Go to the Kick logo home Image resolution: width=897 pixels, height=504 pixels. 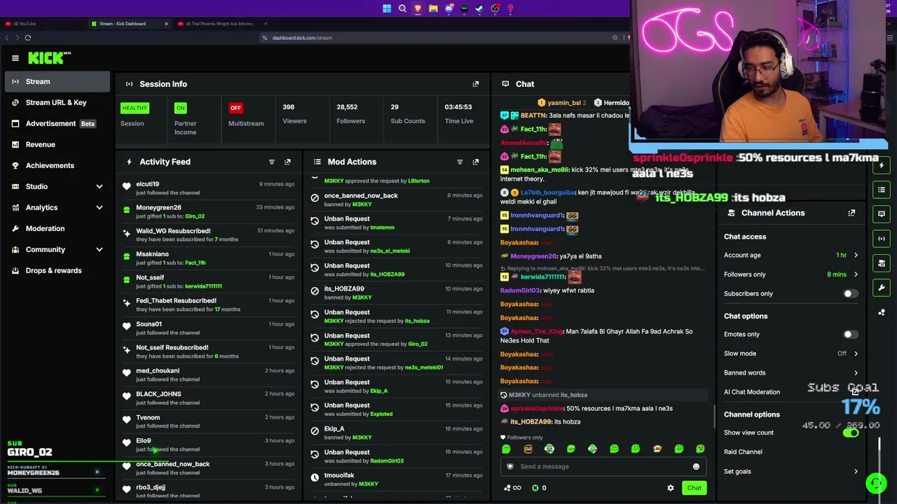pyautogui.click(x=49, y=58)
